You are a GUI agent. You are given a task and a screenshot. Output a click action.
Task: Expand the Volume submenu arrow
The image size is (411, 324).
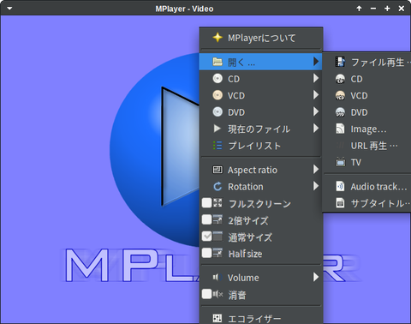[x=316, y=277]
